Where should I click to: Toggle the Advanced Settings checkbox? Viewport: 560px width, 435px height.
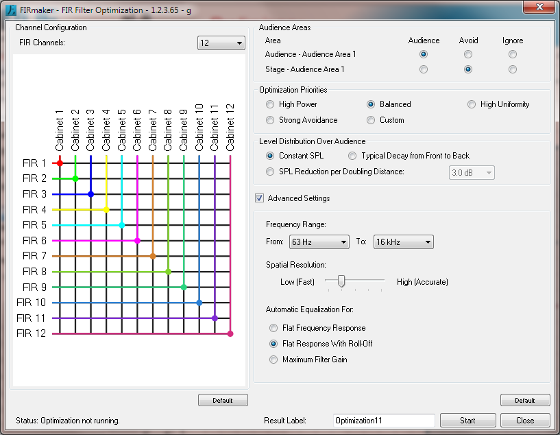point(259,198)
